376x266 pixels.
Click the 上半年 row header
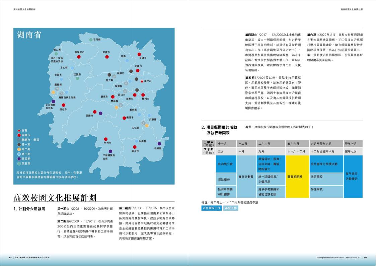click(209, 143)
